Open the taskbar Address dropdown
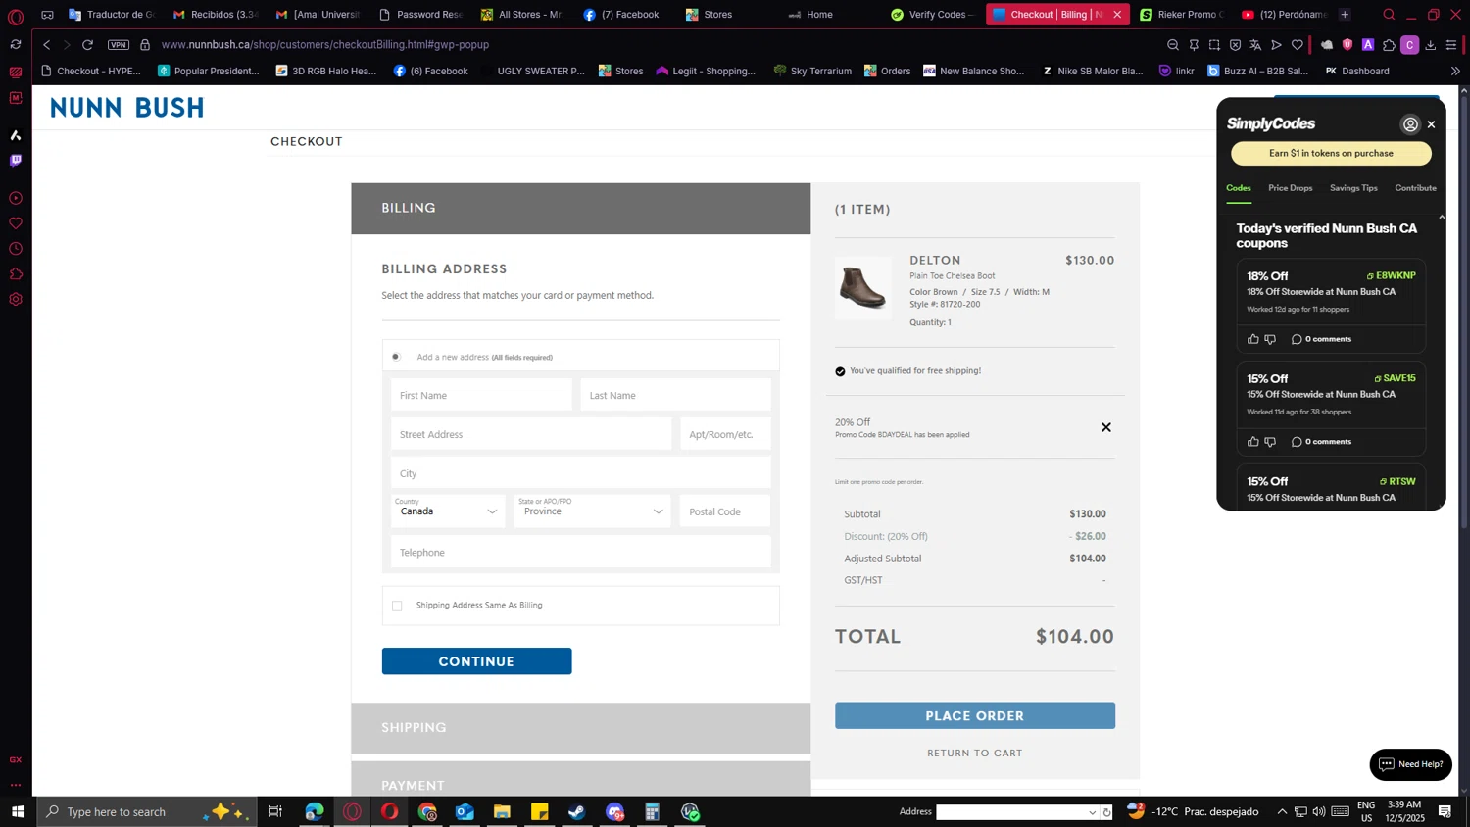This screenshot has width=1470, height=827. (1093, 812)
